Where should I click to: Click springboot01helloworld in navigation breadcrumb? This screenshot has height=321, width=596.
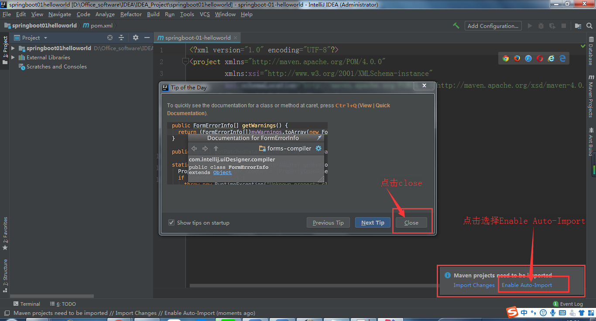tap(41, 26)
